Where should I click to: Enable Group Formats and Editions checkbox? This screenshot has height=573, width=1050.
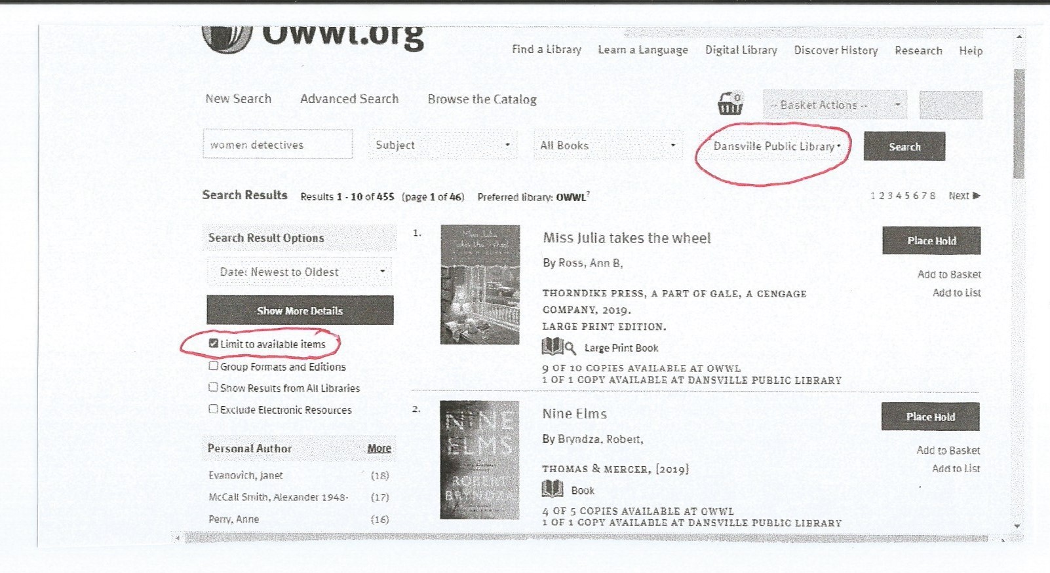point(213,366)
